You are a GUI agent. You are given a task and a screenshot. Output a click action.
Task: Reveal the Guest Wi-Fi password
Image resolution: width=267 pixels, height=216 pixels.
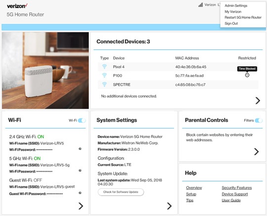[x=80, y=193]
